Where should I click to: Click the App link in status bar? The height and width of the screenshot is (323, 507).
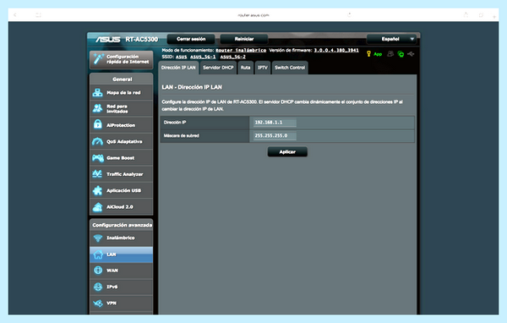click(x=378, y=54)
